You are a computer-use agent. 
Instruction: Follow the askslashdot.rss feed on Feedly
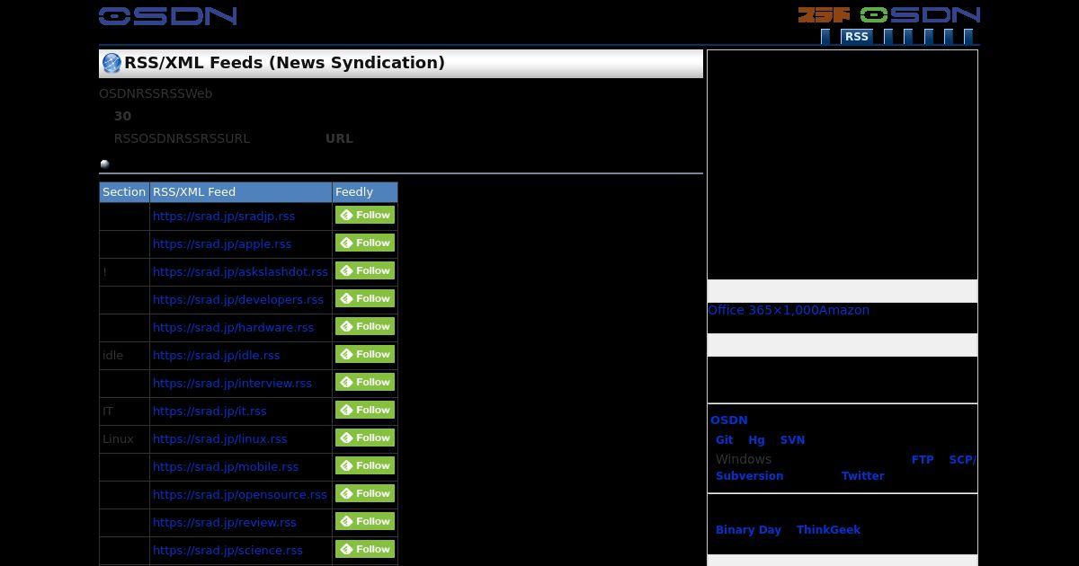365,270
